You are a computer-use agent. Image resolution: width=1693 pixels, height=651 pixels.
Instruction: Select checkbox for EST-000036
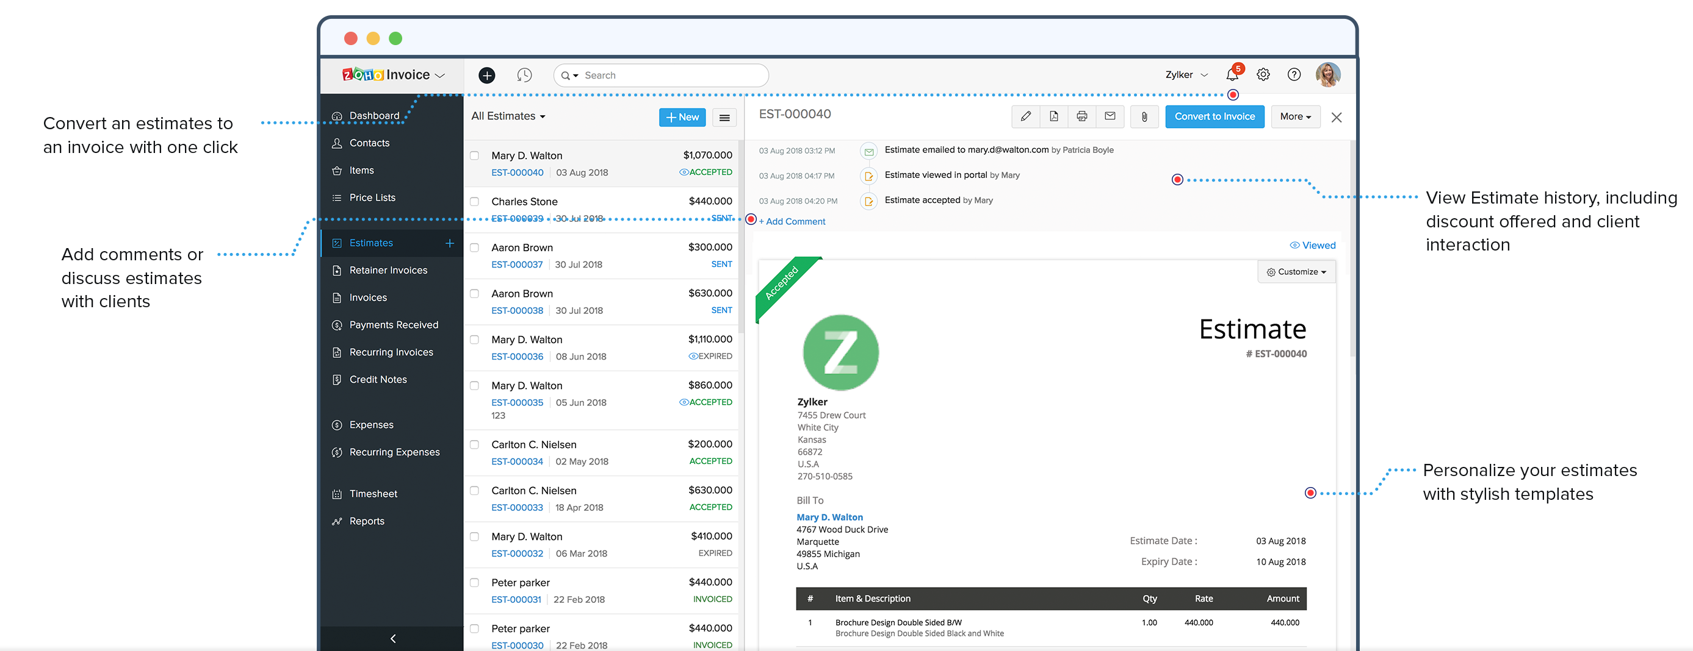coord(474,340)
